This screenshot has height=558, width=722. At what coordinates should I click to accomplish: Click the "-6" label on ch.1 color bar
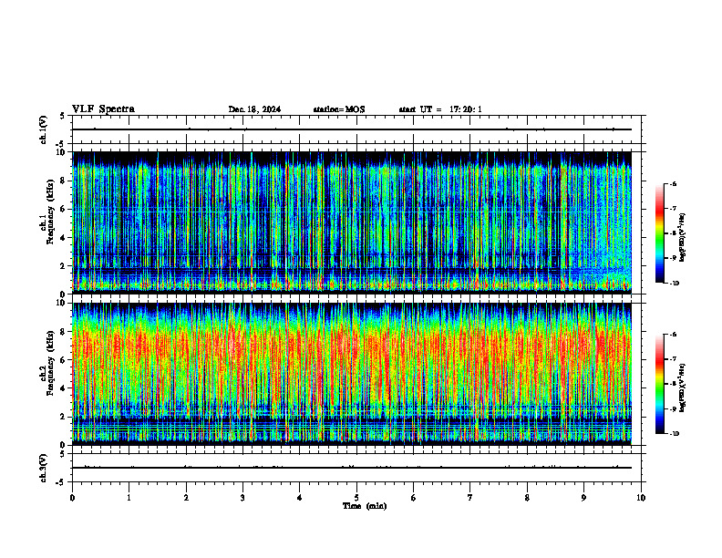point(674,183)
